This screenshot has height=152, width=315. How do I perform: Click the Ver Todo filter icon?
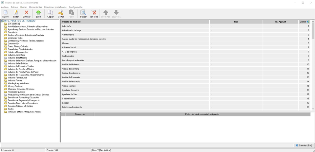94,12
